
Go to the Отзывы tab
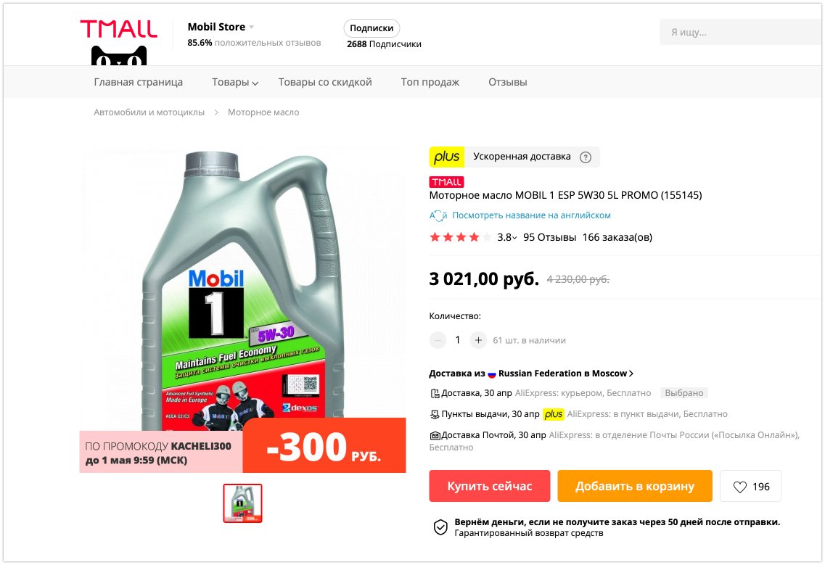(x=507, y=82)
